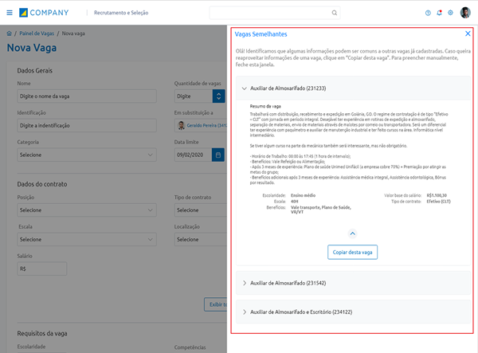Expand Auxiliar de Almoxarifado (231542)

244,283
